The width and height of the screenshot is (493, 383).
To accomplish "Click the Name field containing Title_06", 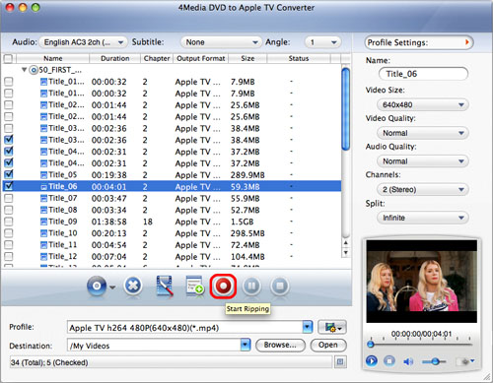I will (423, 74).
